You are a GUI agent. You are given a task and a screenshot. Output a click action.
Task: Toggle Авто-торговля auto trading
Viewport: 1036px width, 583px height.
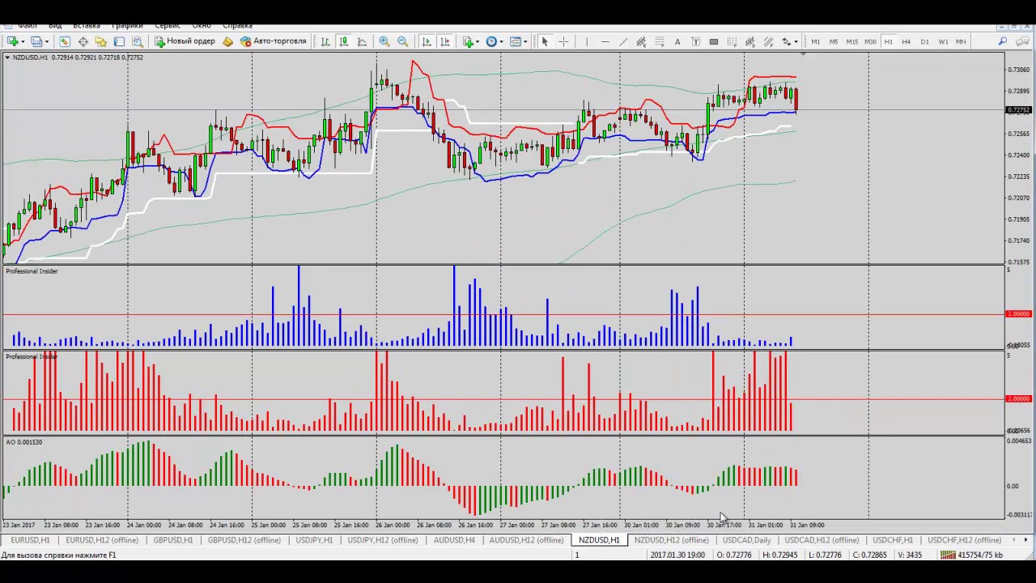[x=273, y=41]
